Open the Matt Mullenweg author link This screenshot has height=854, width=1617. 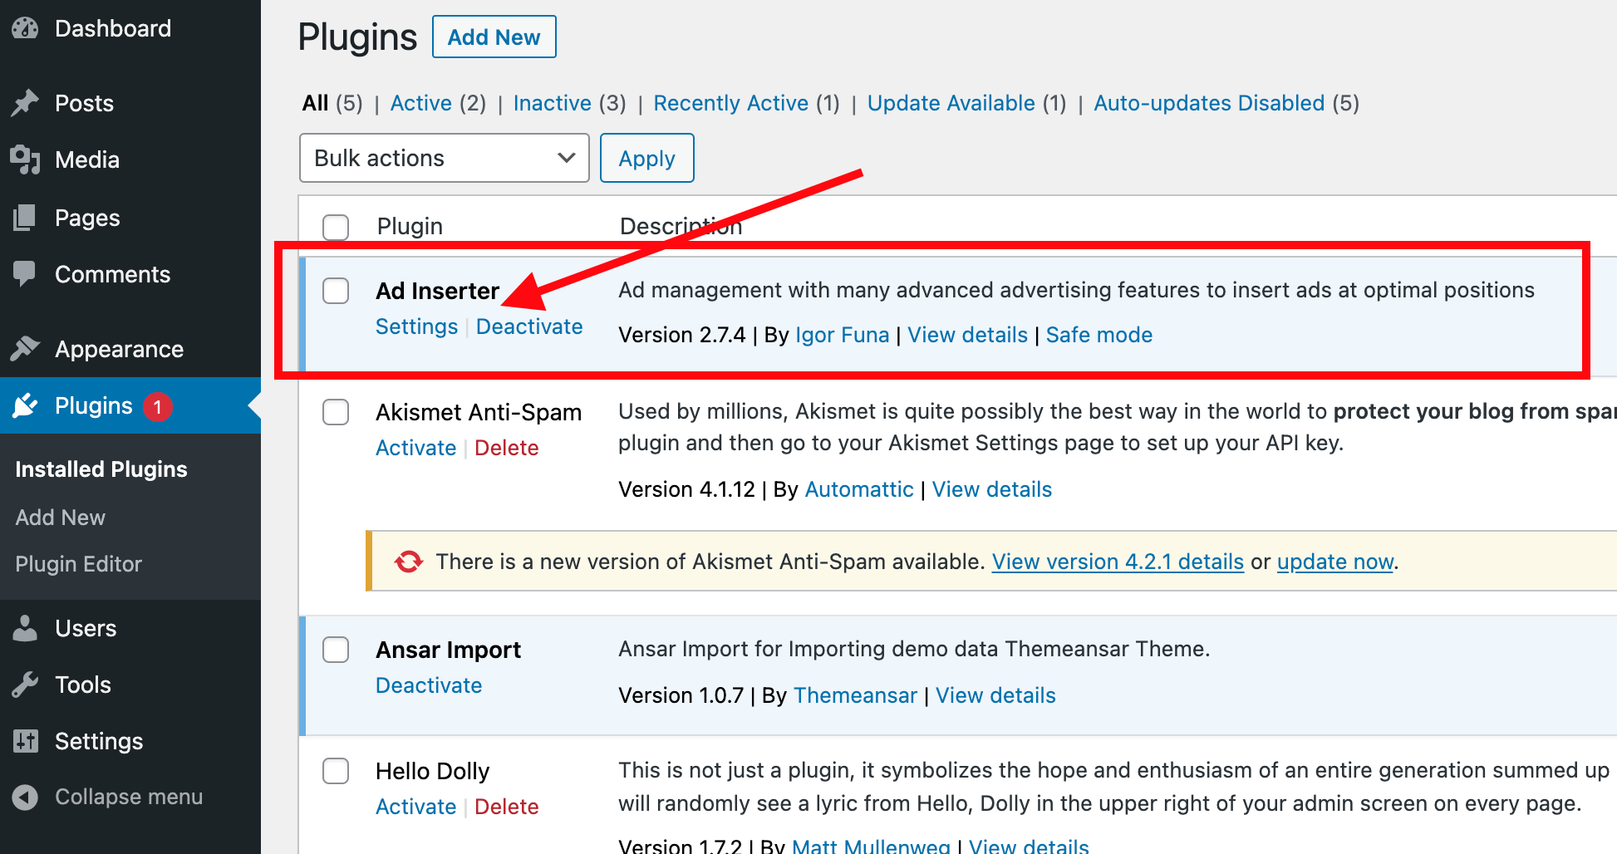click(871, 846)
